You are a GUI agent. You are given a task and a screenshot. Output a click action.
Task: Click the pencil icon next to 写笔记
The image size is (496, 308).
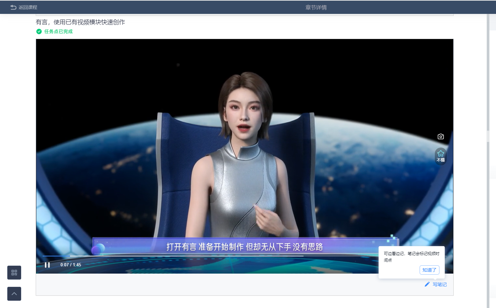tap(427, 284)
